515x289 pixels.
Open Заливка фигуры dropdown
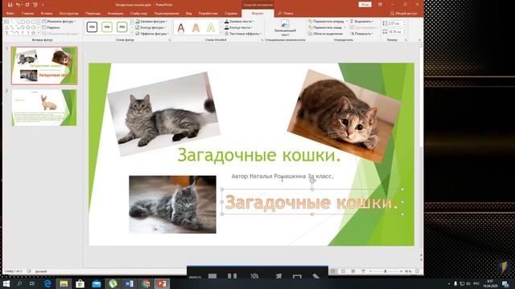coord(151,22)
